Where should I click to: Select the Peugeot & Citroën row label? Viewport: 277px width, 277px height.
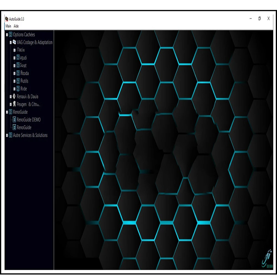point(29,104)
